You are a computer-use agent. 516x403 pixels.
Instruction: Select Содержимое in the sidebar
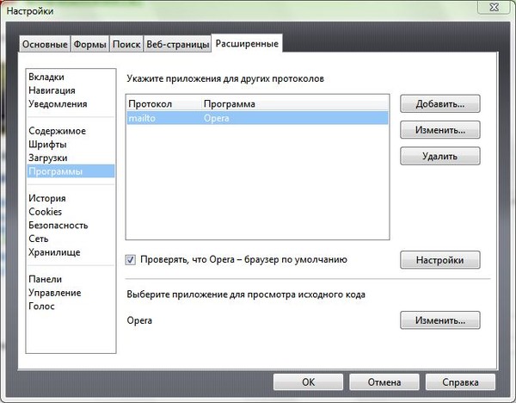point(71,131)
